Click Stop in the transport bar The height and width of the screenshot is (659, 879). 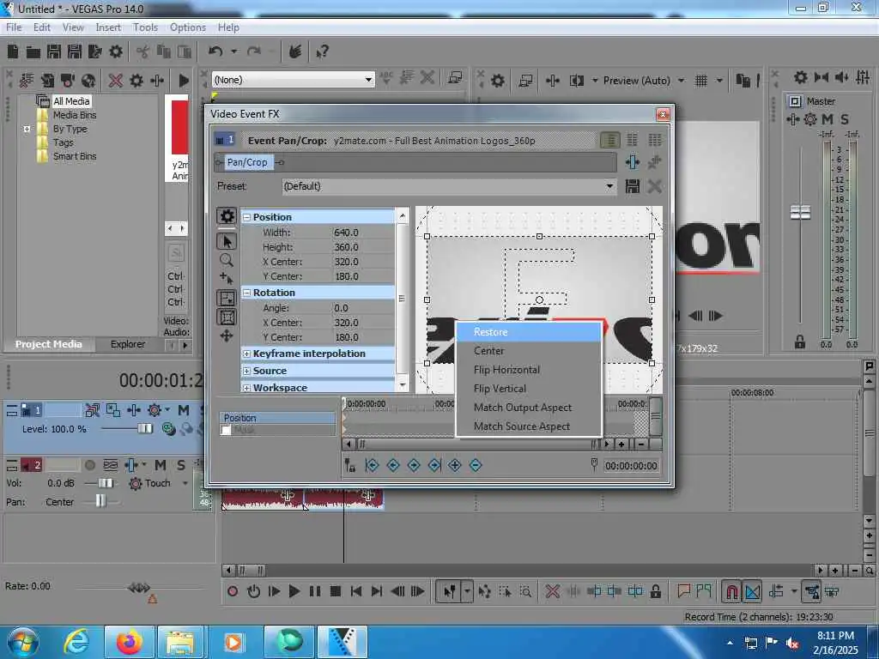[x=336, y=591]
